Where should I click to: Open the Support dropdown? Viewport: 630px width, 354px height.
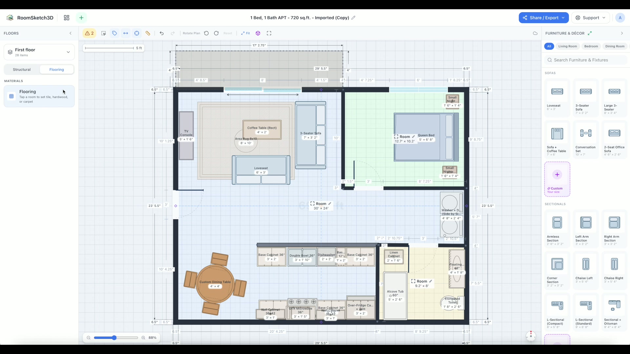(591, 18)
